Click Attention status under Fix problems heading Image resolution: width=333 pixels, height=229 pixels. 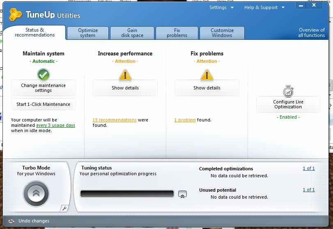coord(207,61)
